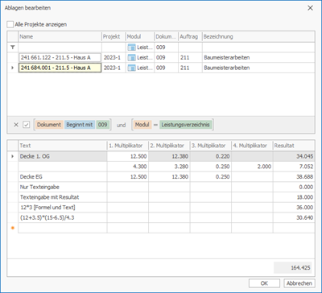322x293 pixels.
Task: Click the Auftrag column header
Action: pos(190,37)
